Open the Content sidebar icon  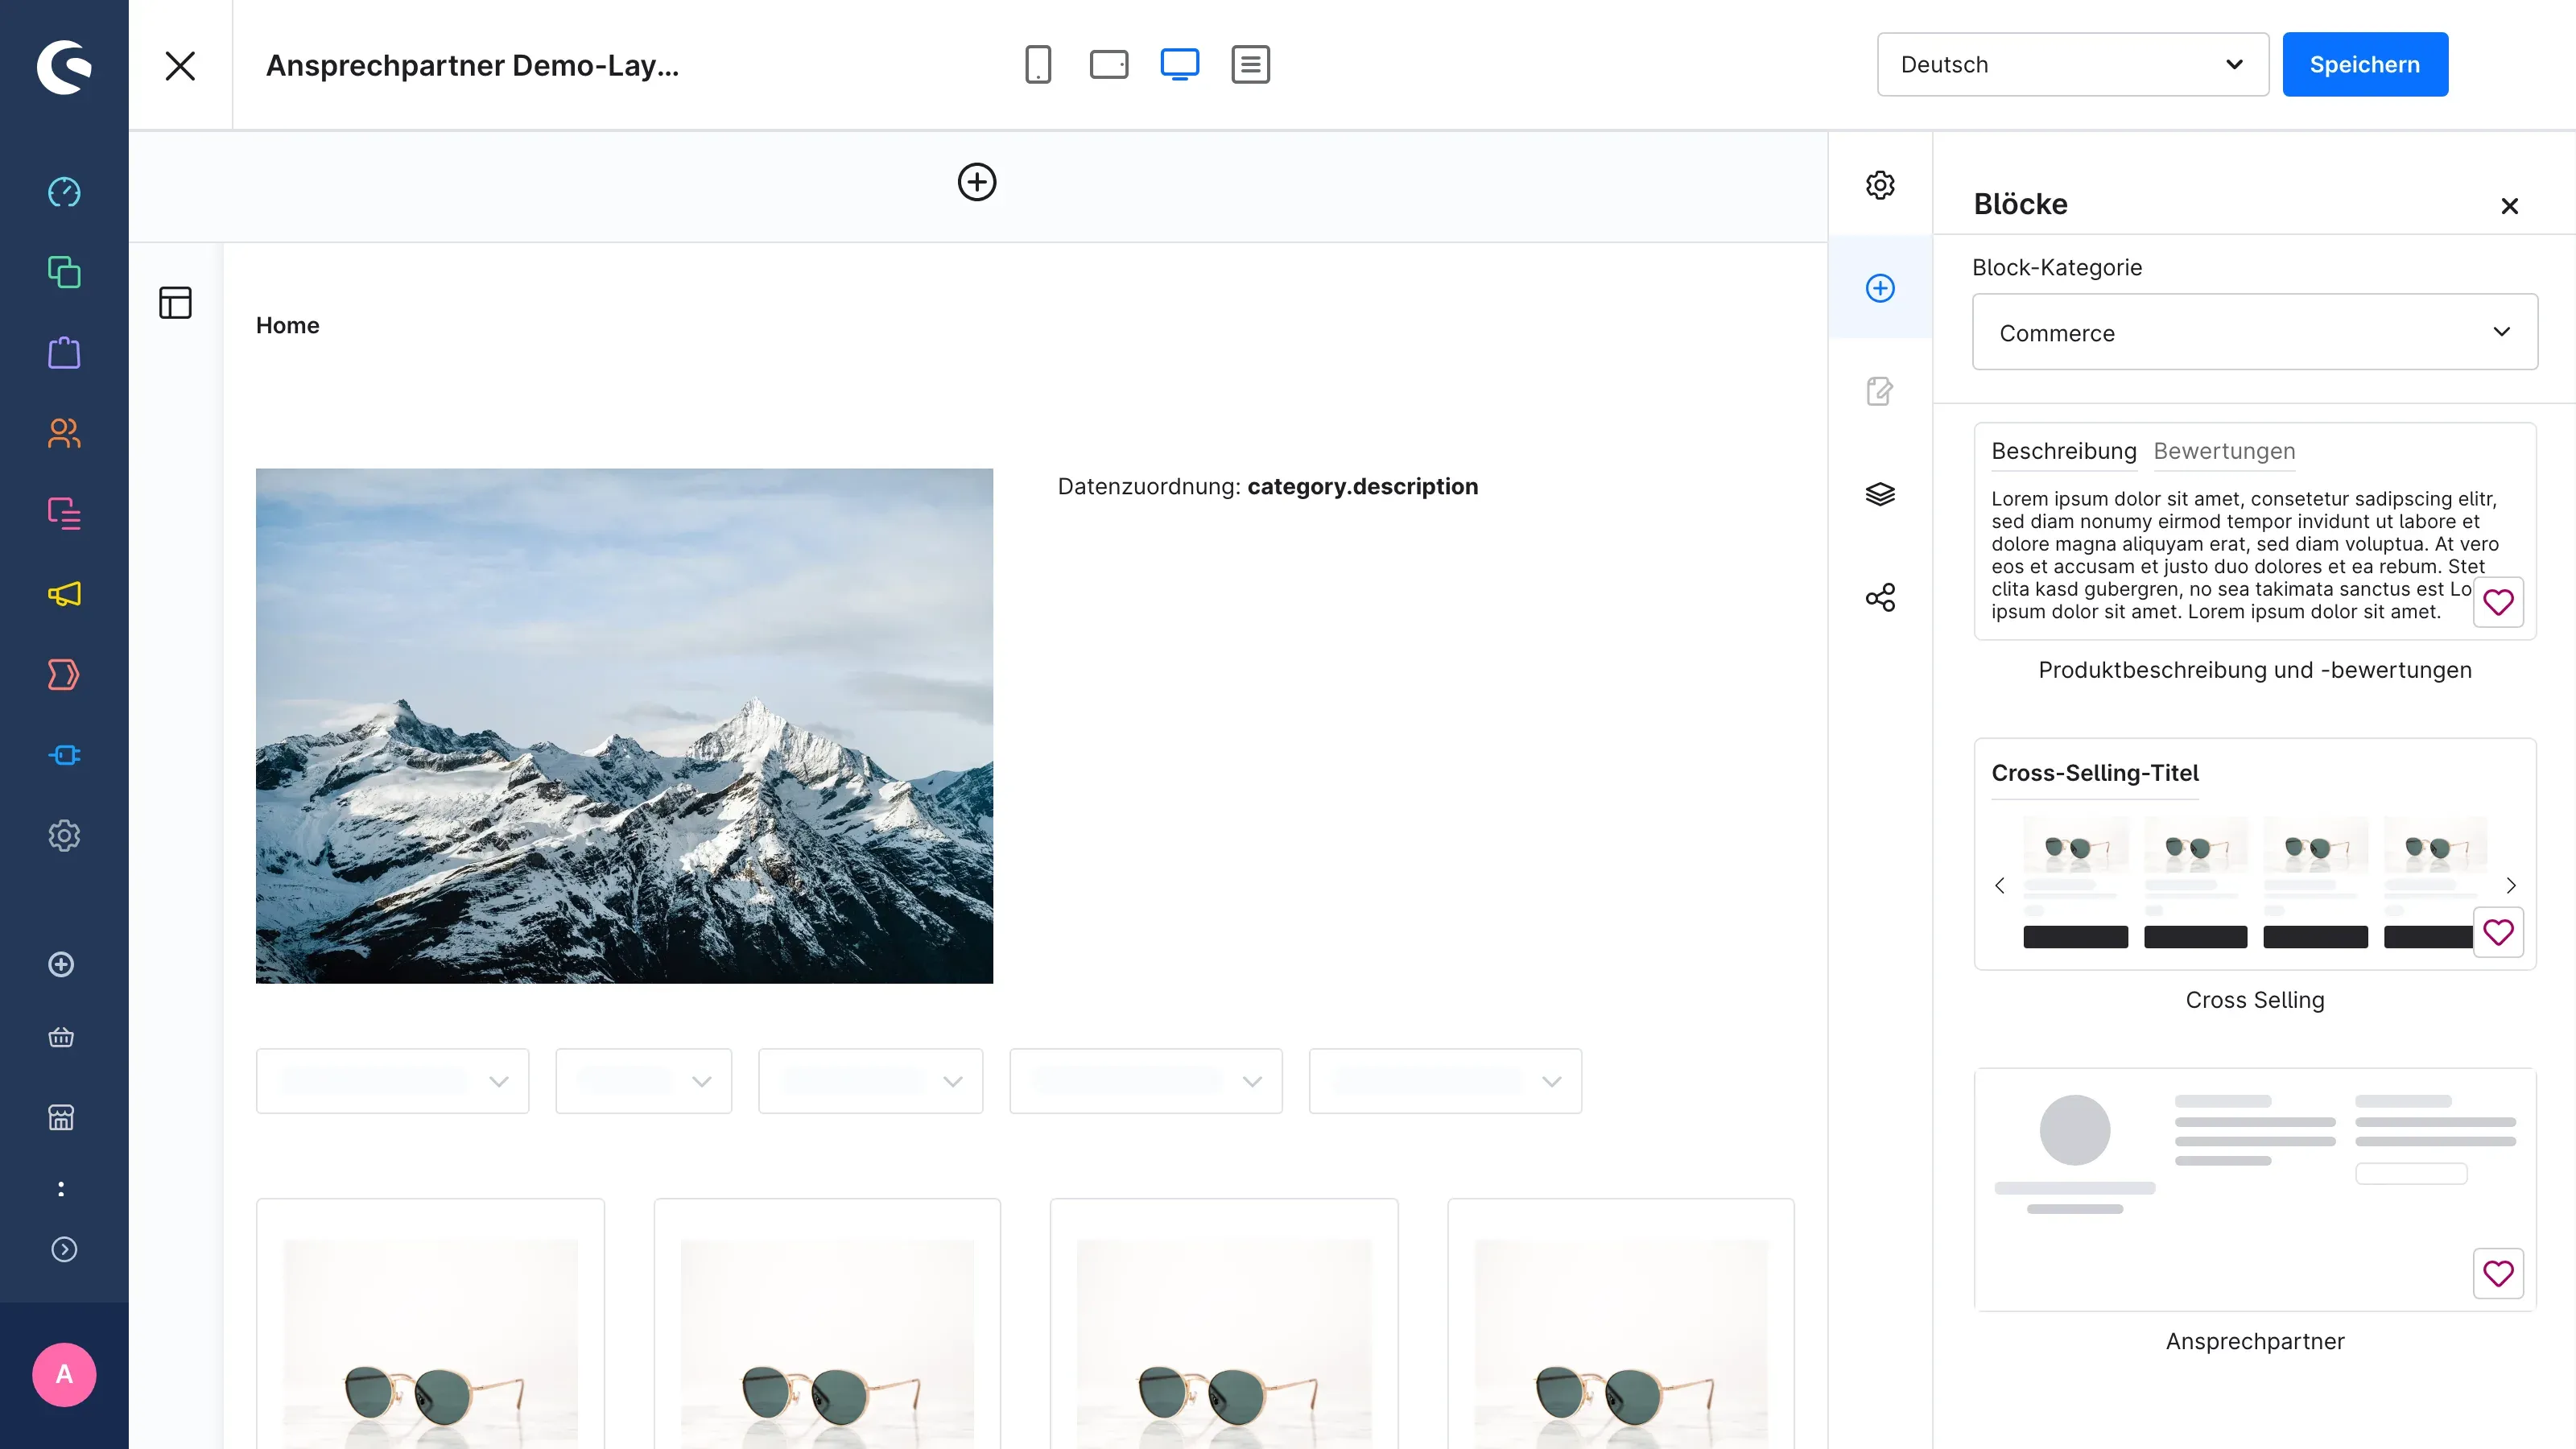(x=64, y=514)
